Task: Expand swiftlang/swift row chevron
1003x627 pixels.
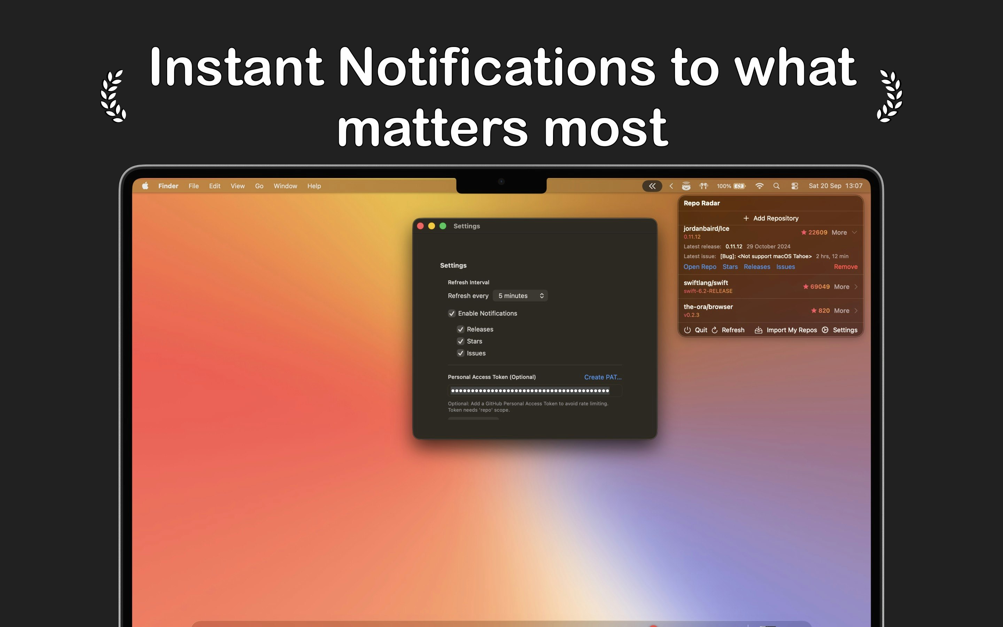Action: [x=856, y=287]
